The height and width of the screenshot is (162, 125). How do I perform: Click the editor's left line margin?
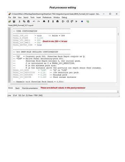9,55
